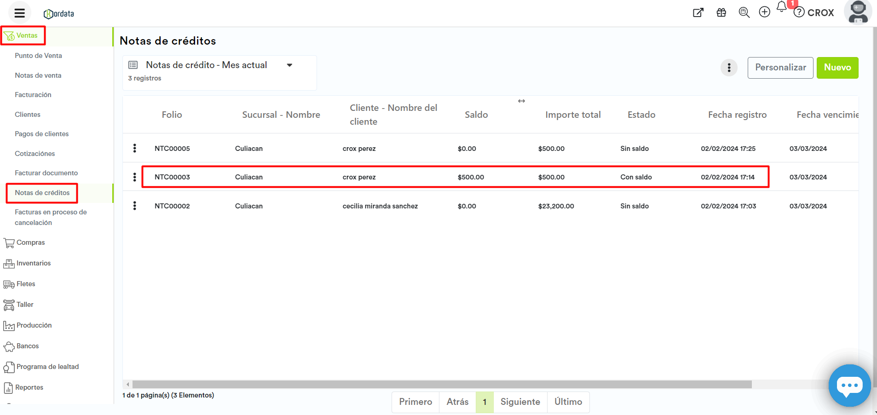Open the three-dot menu beside Personalizar
This screenshot has height=415, width=877.
coord(729,68)
